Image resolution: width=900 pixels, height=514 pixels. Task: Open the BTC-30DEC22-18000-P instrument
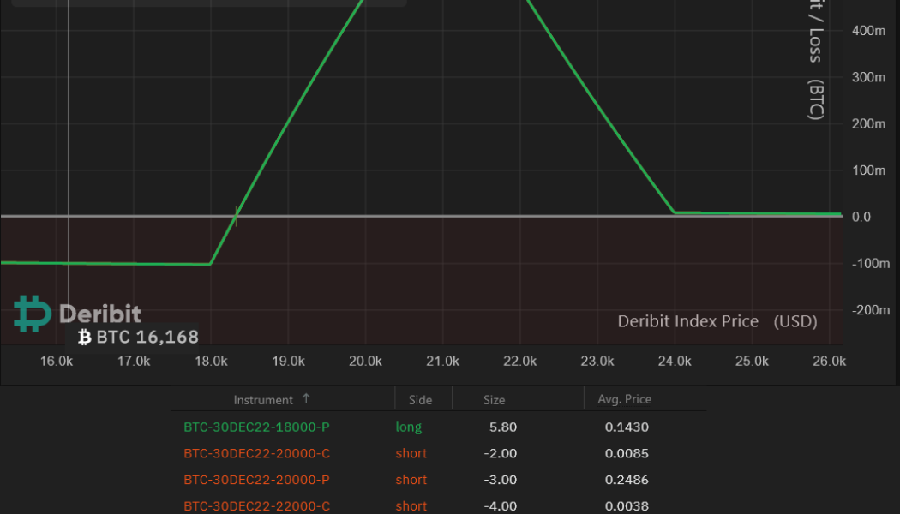coord(256,427)
